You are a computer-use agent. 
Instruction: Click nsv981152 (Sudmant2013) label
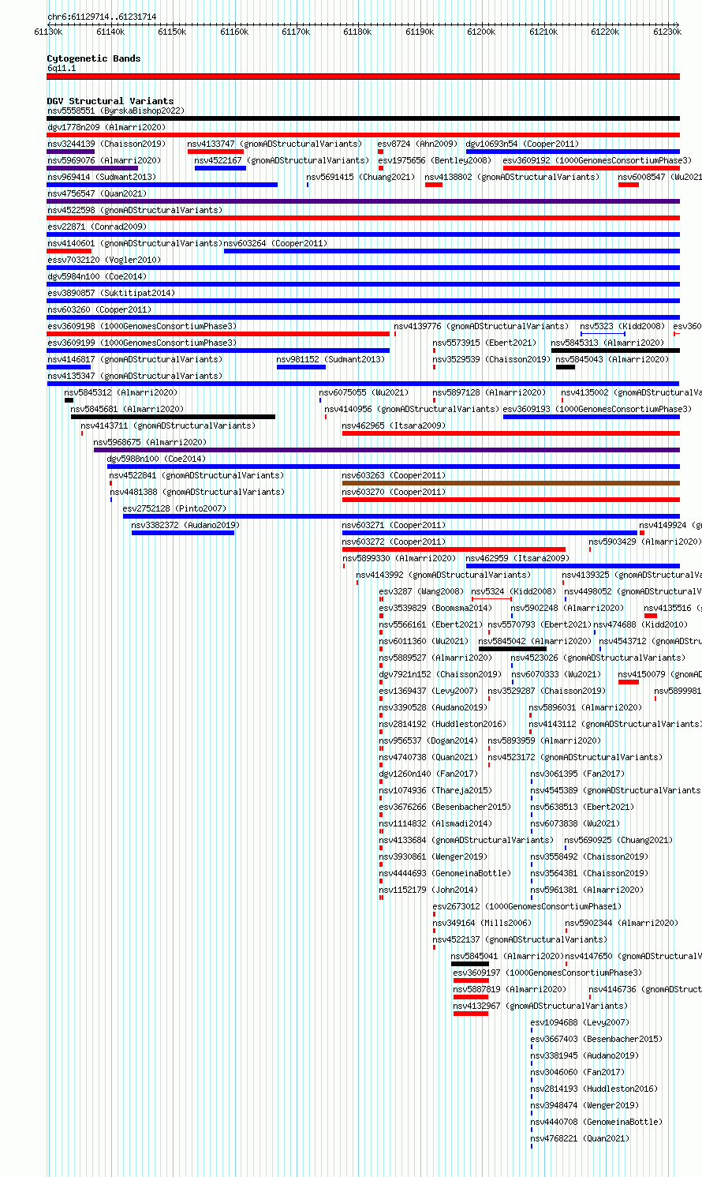[x=331, y=360]
